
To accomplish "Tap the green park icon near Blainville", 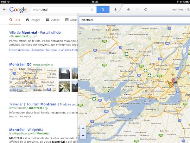I will 126,54.
